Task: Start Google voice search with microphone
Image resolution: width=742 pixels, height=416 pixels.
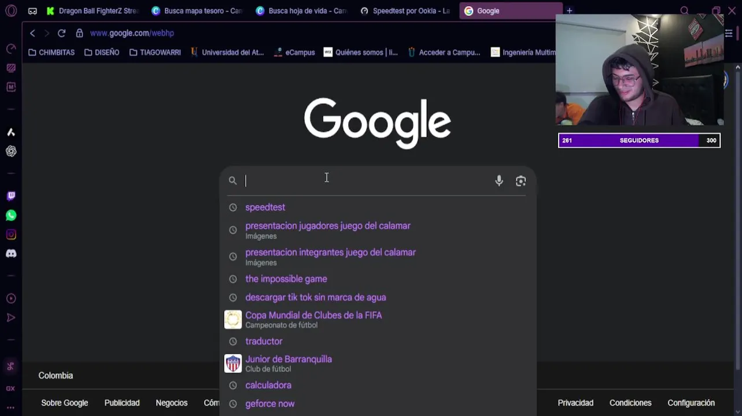Action: coord(499,181)
